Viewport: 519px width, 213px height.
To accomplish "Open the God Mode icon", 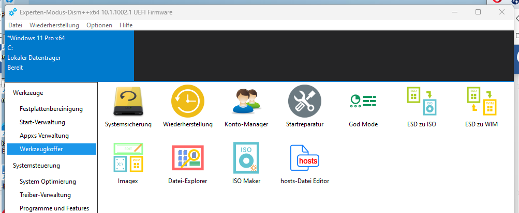I will coord(363,102).
